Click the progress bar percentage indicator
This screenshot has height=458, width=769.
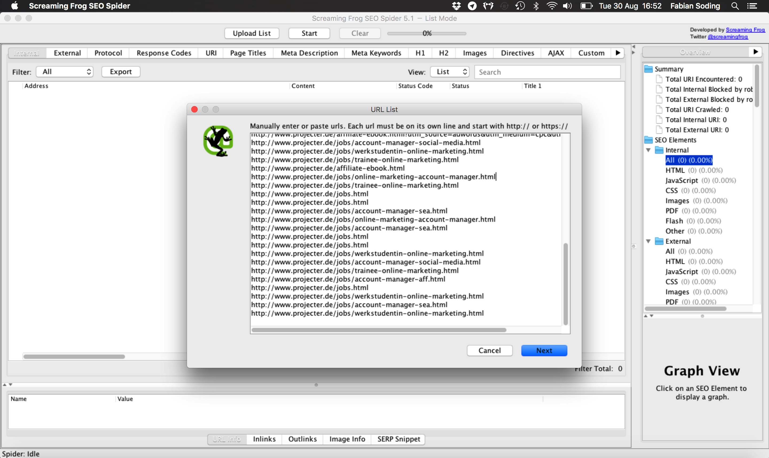point(428,33)
